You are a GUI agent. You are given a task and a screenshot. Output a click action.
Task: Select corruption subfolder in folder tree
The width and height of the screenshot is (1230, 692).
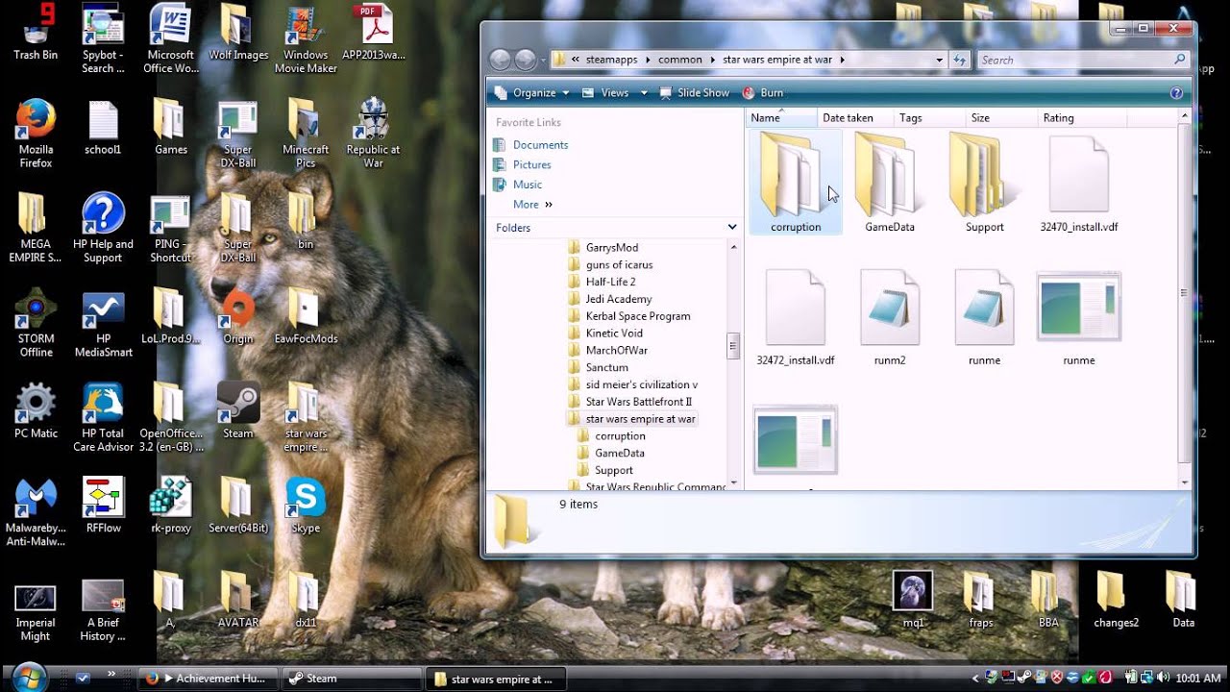pyautogui.click(x=620, y=436)
